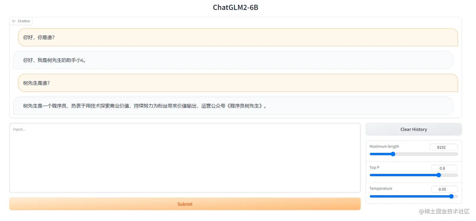The width and height of the screenshot is (476, 221).
Task: Click the "Top P" label
Action: (374, 168)
